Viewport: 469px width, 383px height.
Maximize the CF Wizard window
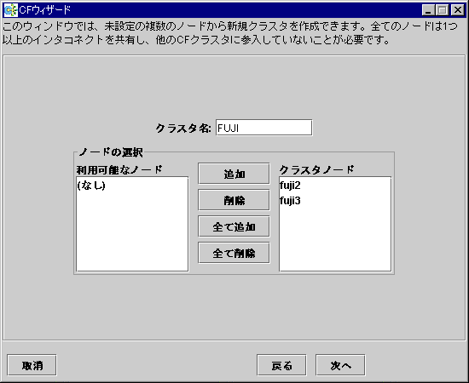point(443,10)
